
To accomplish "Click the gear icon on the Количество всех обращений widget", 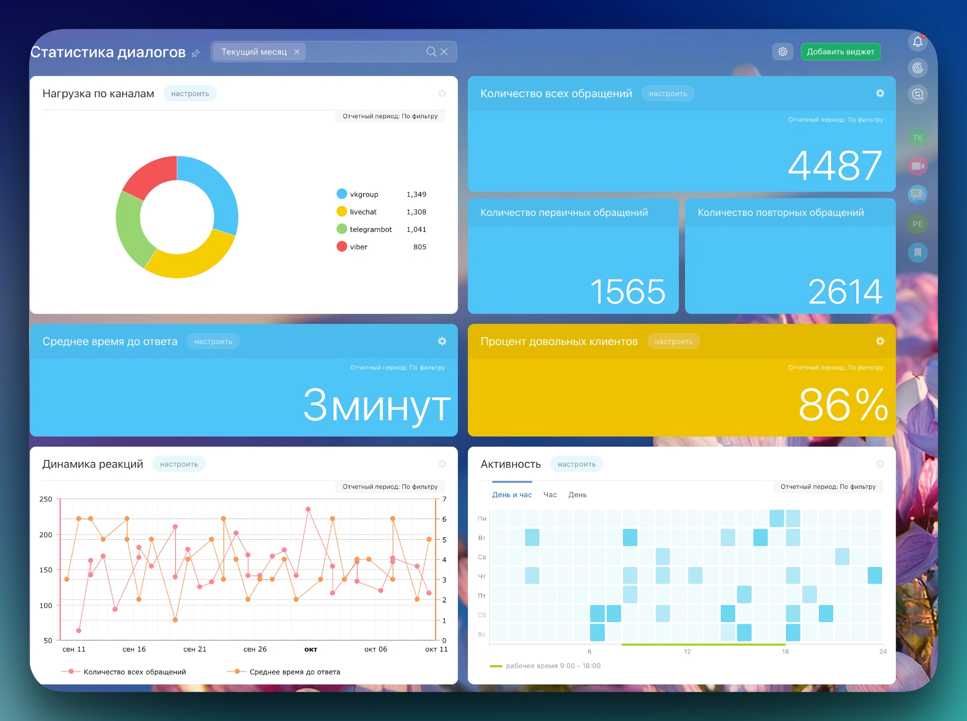I will click(x=880, y=93).
